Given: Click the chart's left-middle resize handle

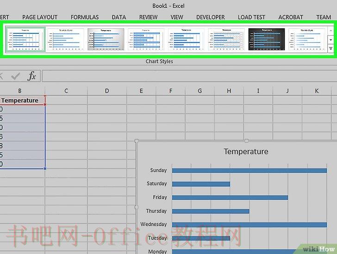Looking at the screenshot, I should click(x=136, y=207).
